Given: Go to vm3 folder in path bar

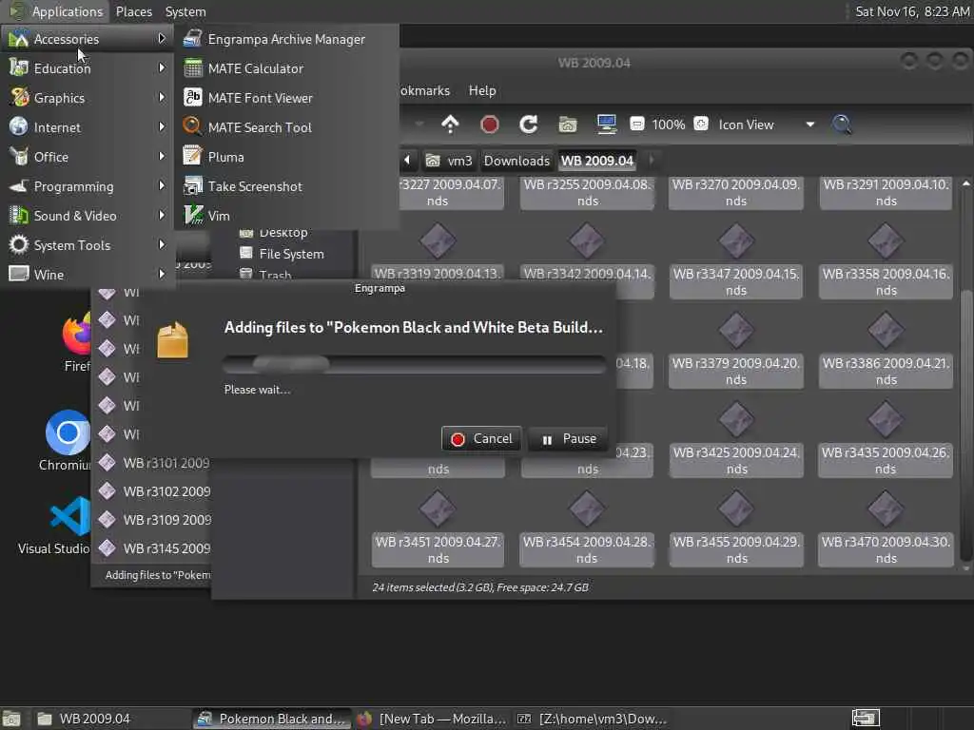Looking at the screenshot, I should [x=449, y=161].
